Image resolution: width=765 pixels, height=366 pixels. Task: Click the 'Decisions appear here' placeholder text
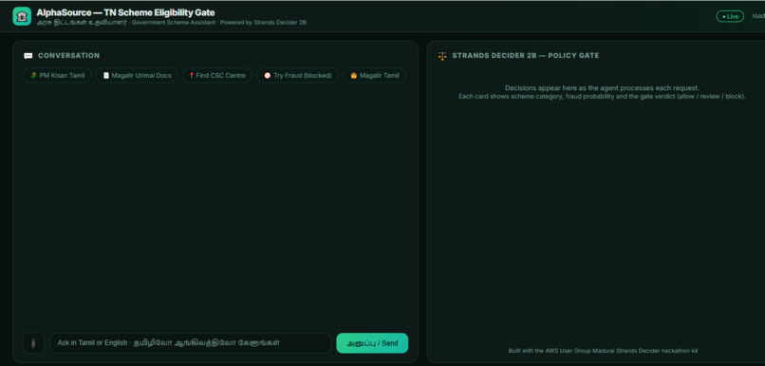click(x=602, y=88)
